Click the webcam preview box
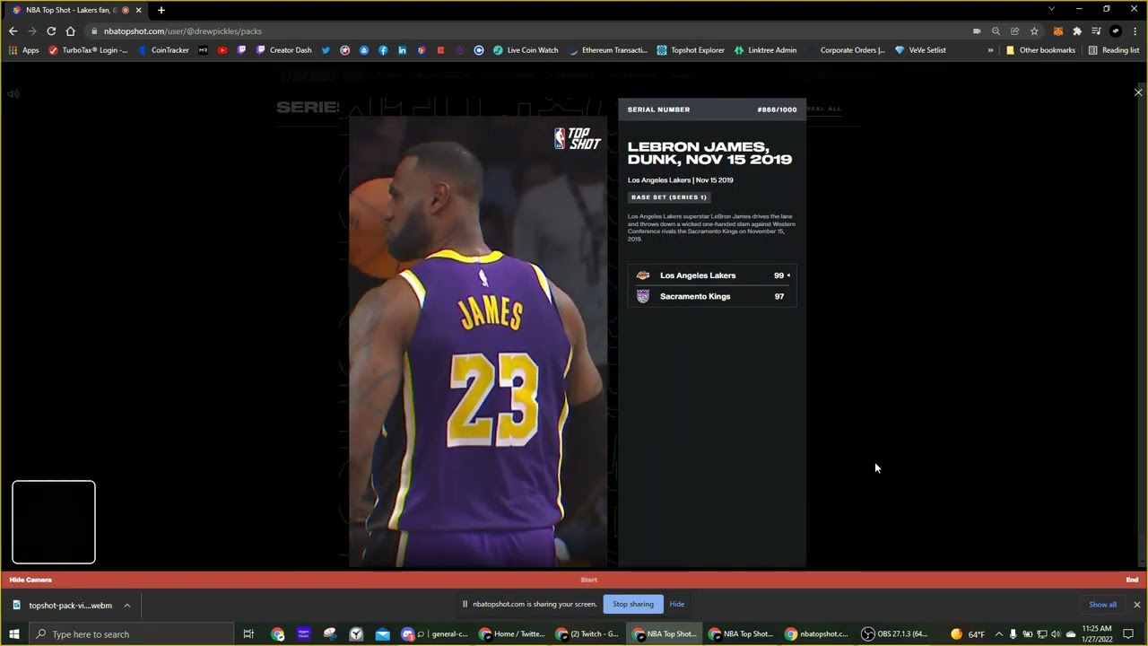This screenshot has width=1148, height=646. [54, 522]
